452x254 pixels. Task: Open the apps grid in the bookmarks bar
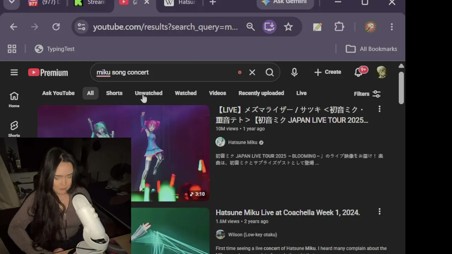coord(12,49)
